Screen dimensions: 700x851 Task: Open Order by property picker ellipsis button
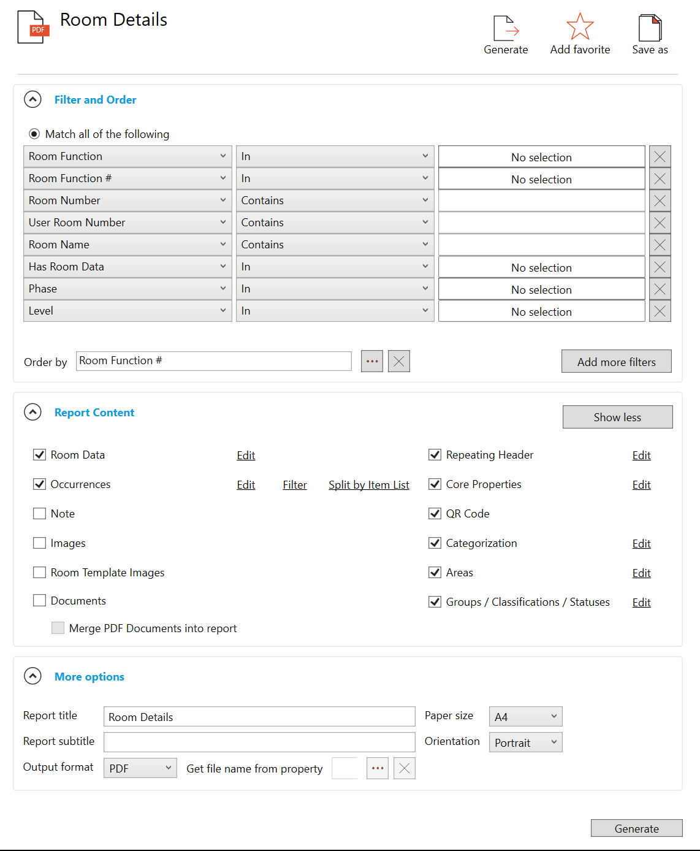click(x=372, y=361)
